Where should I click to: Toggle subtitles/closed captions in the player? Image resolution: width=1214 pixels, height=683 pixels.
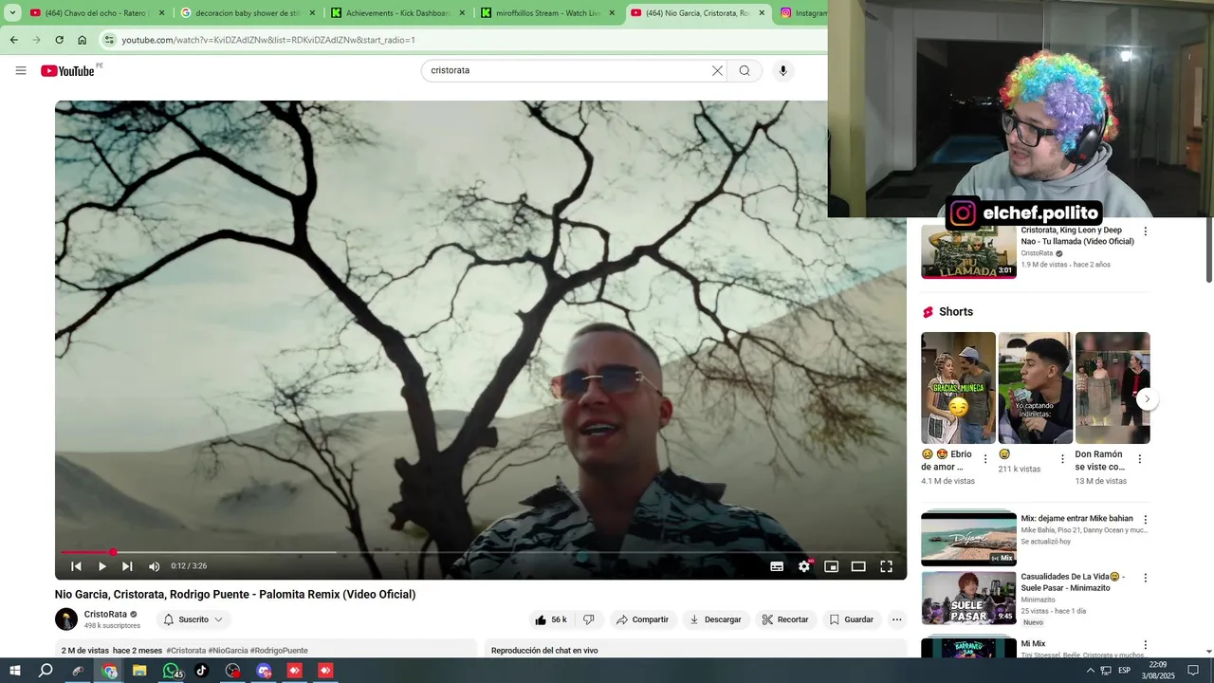777,566
